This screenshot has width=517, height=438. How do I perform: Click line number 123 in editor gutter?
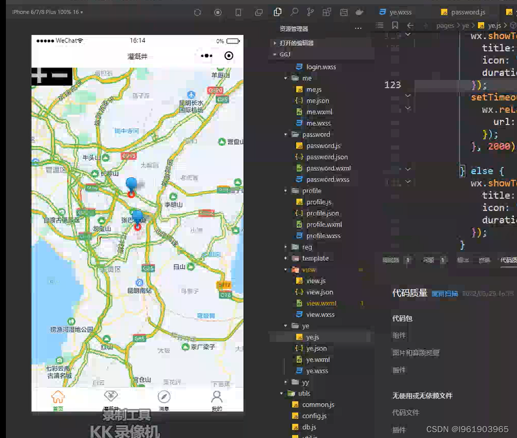392,85
